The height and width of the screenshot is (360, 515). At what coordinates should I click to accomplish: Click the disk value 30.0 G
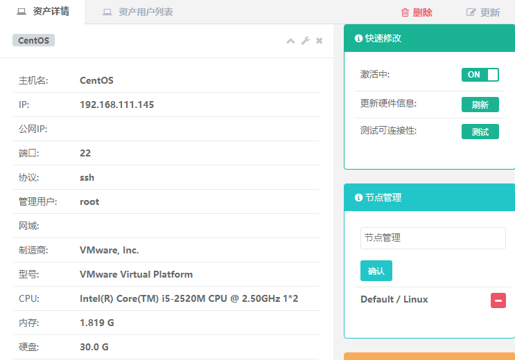[94, 348]
